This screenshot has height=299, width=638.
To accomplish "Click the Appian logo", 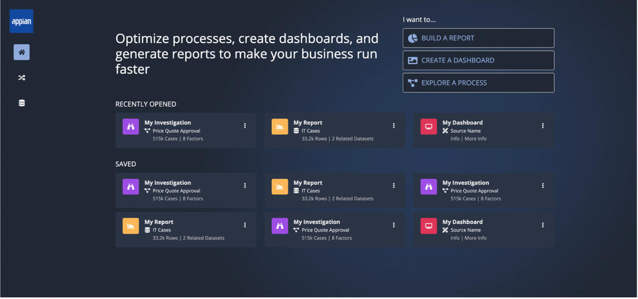I will point(21,21).
